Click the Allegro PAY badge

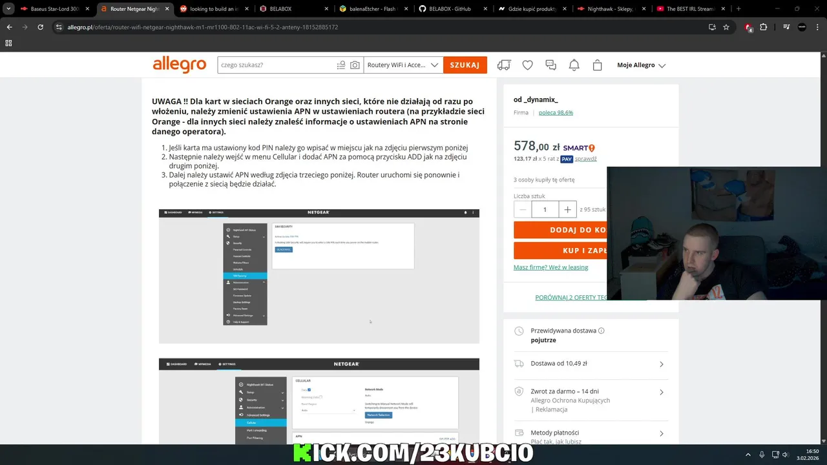567,159
